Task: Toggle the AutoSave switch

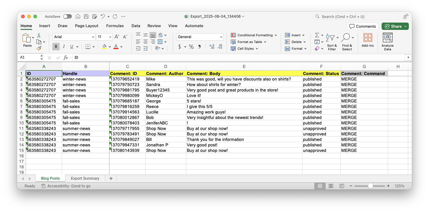Action: coord(67,16)
